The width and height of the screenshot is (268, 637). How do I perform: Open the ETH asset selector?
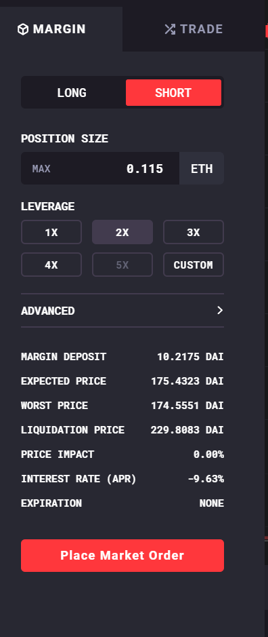pos(202,168)
